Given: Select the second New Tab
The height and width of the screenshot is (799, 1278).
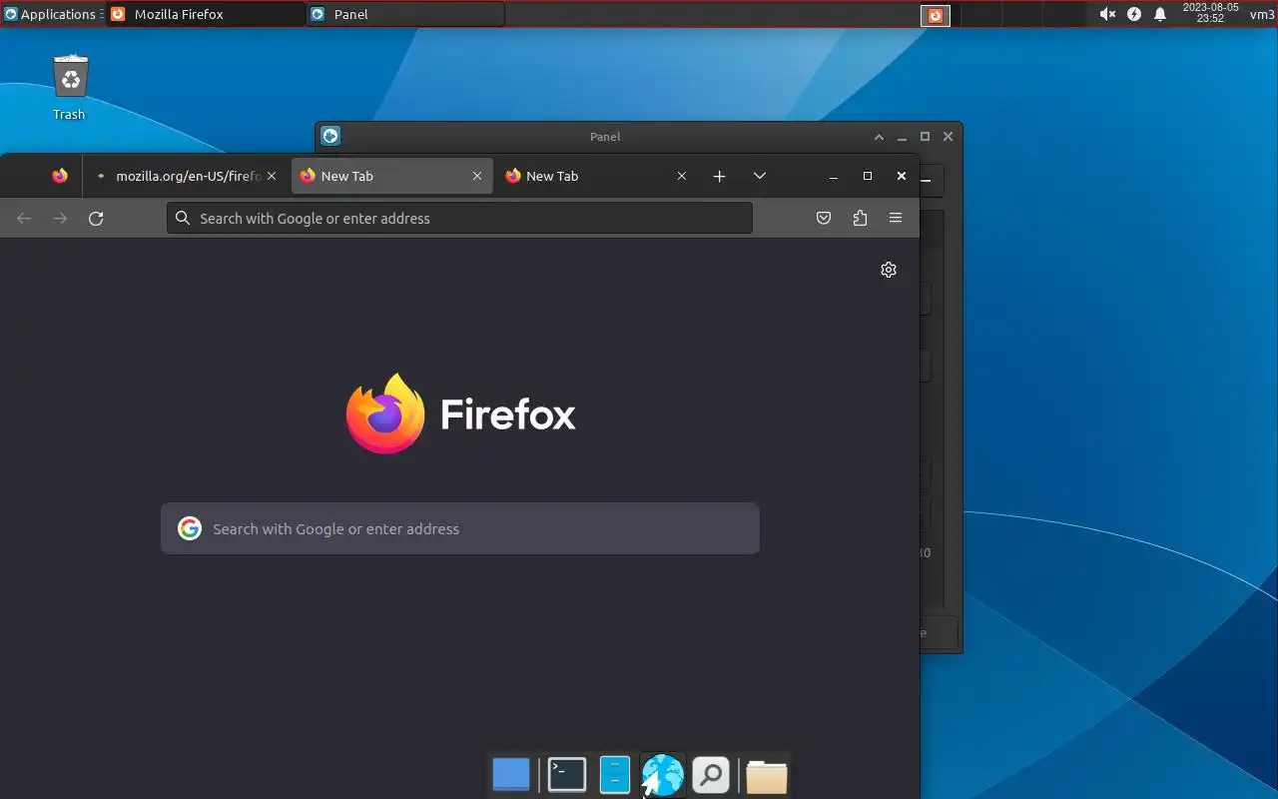Looking at the screenshot, I should [597, 176].
